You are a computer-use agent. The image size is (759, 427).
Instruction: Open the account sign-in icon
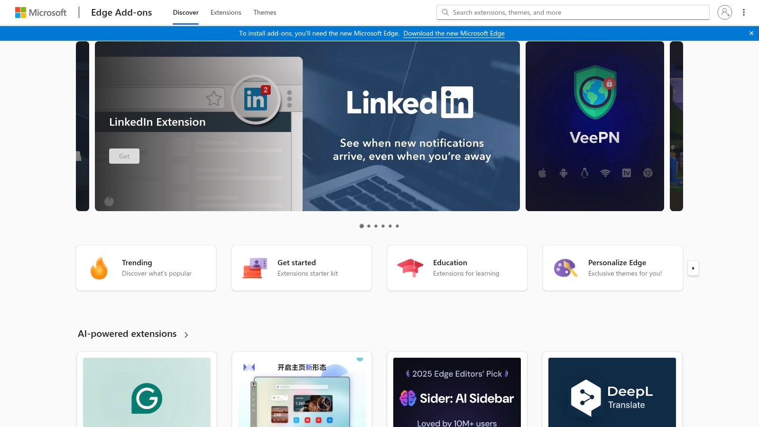[x=725, y=12]
